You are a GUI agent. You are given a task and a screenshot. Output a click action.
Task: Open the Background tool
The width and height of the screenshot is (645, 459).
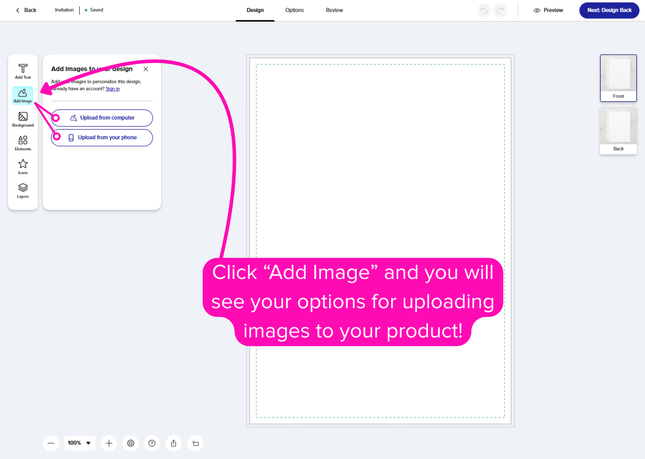23,119
